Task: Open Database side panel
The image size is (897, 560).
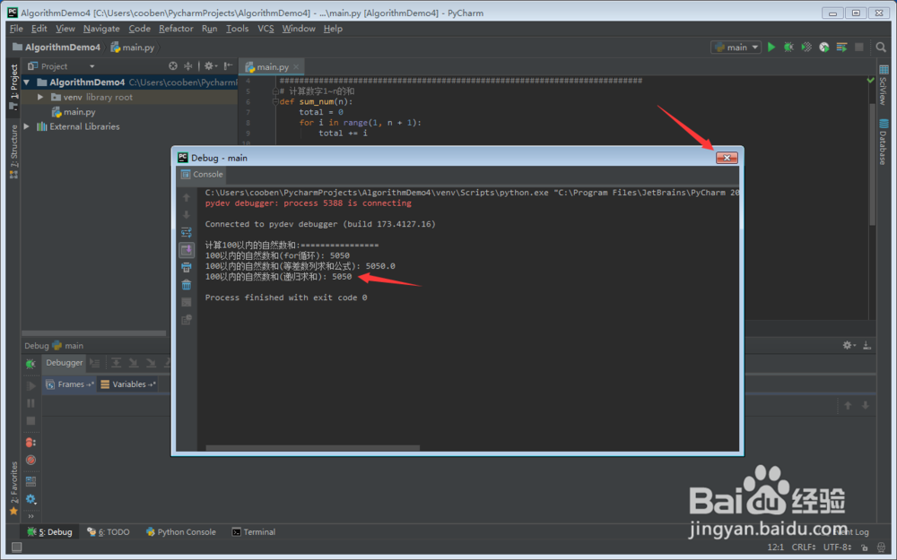Action: 884,142
